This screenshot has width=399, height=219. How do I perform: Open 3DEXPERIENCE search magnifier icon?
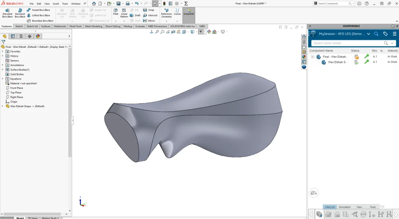pyautogui.click(x=376, y=34)
